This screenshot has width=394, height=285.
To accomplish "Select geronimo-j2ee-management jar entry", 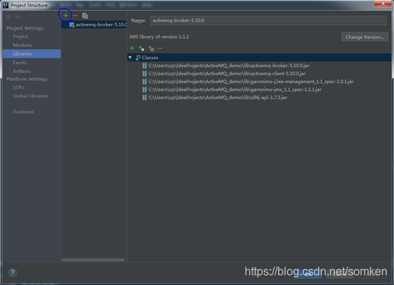I will coord(251,82).
